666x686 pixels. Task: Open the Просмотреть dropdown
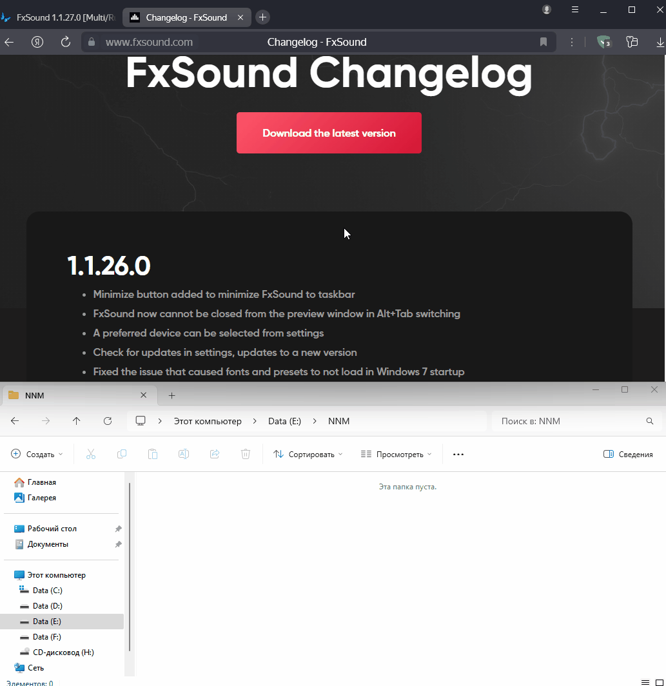(396, 454)
